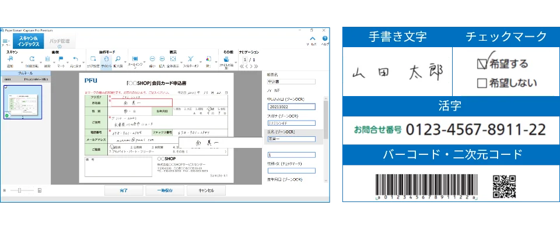The image size is (560, 230).
Task: Click the field containing value 1
Action: [x=292, y=155]
